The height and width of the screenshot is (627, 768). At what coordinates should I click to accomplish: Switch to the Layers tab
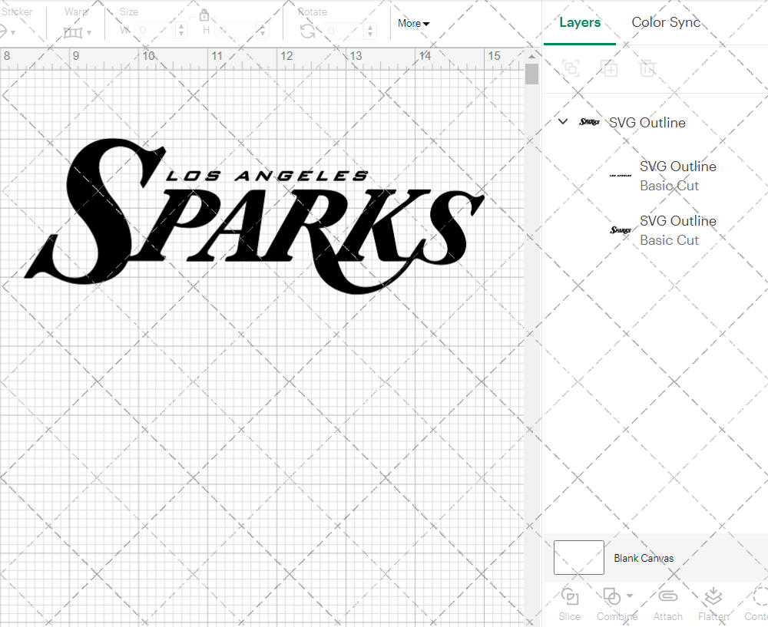[580, 22]
